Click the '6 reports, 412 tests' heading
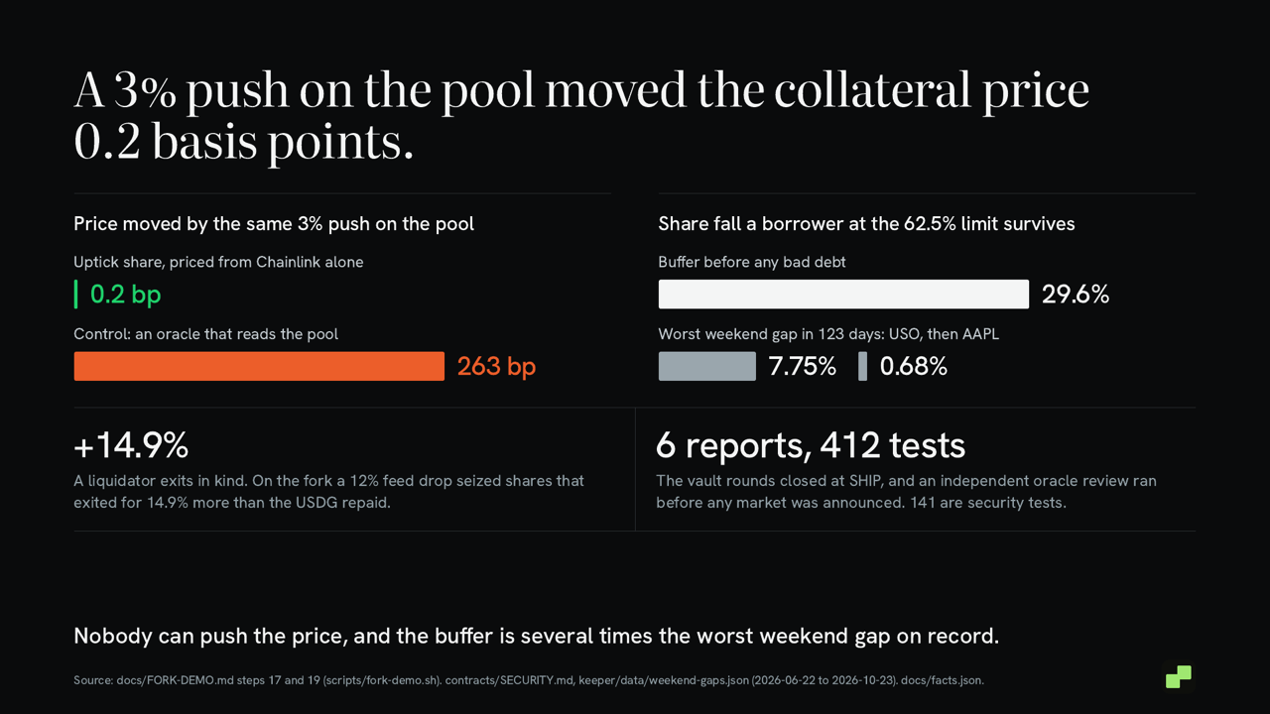Screen dimensions: 1270x714 (811, 446)
